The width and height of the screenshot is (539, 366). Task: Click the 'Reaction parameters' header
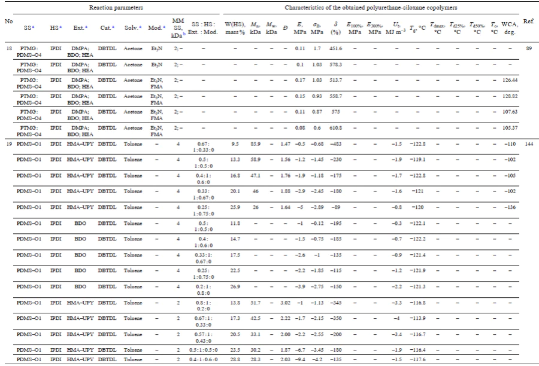tap(116, 8)
